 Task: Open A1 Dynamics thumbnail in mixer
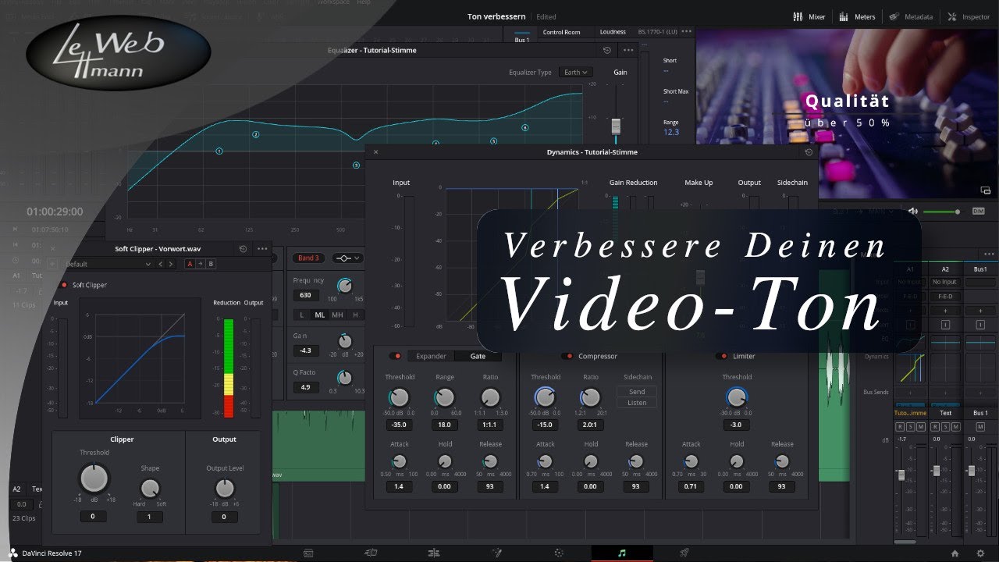pyautogui.click(x=912, y=367)
